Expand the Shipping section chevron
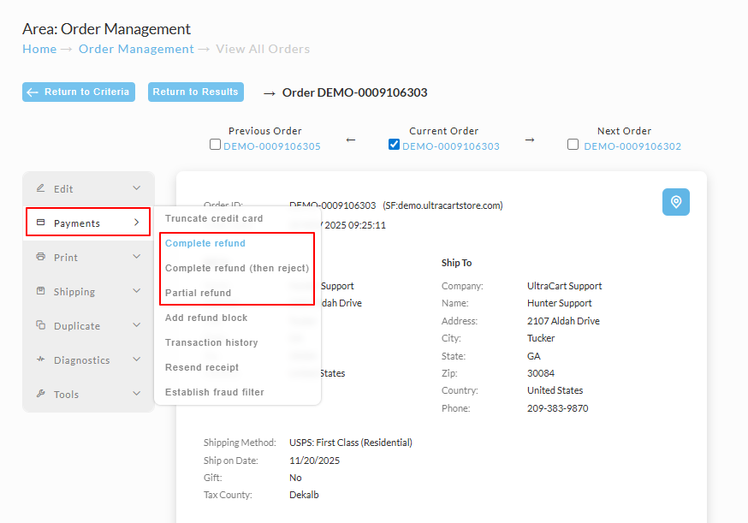The height and width of the screenshot is (523, 748). point(136,291)
